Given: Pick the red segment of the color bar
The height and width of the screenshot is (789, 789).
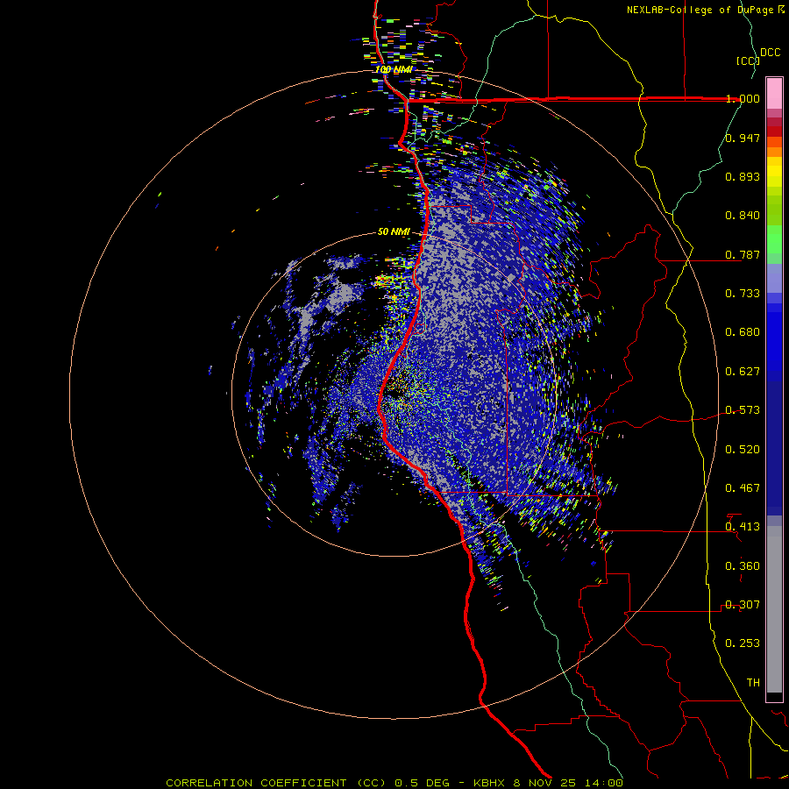Looking at the screenshot, I should 774,131.
